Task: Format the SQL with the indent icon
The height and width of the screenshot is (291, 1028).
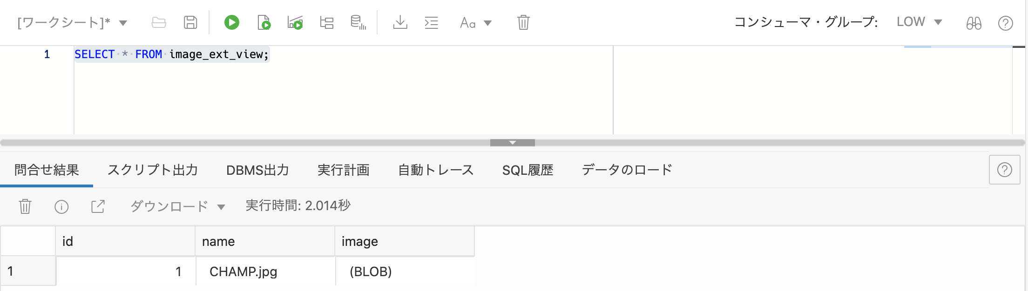Action: coord(431,22)
